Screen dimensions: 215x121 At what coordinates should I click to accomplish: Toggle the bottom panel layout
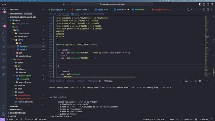point(204,4)
